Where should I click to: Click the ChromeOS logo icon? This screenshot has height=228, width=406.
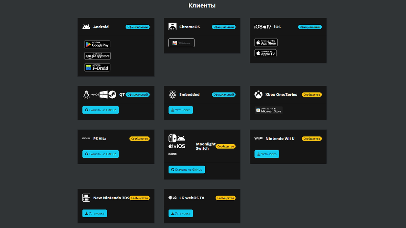(173, 27)
